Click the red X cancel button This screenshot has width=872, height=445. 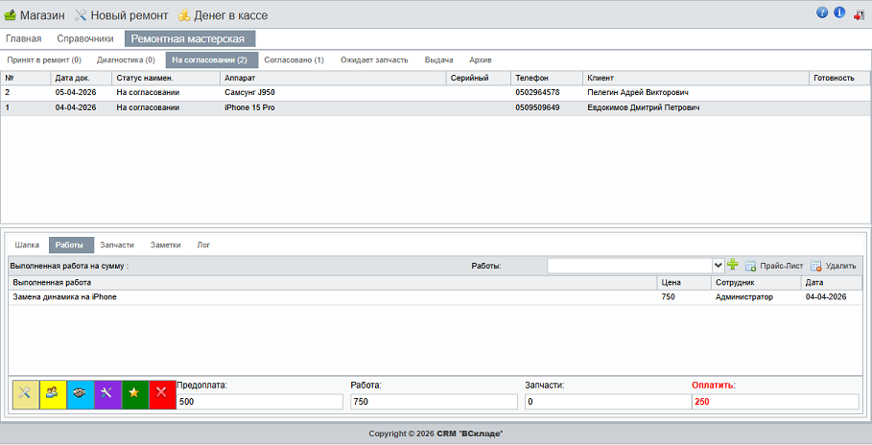[162, 394]
